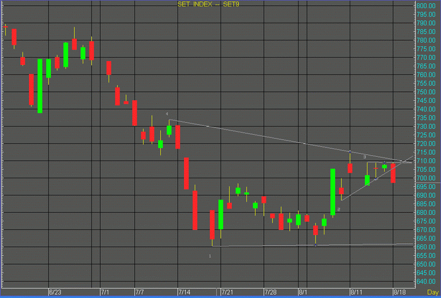This screenshot has height=298, width=441.
Task: Click the 675.00 price level
Action: pyautogui.click(x=426, y=221)
